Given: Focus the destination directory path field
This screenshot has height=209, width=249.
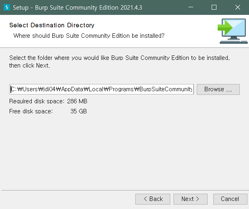Looking at the screenshot, I should 102,89.
